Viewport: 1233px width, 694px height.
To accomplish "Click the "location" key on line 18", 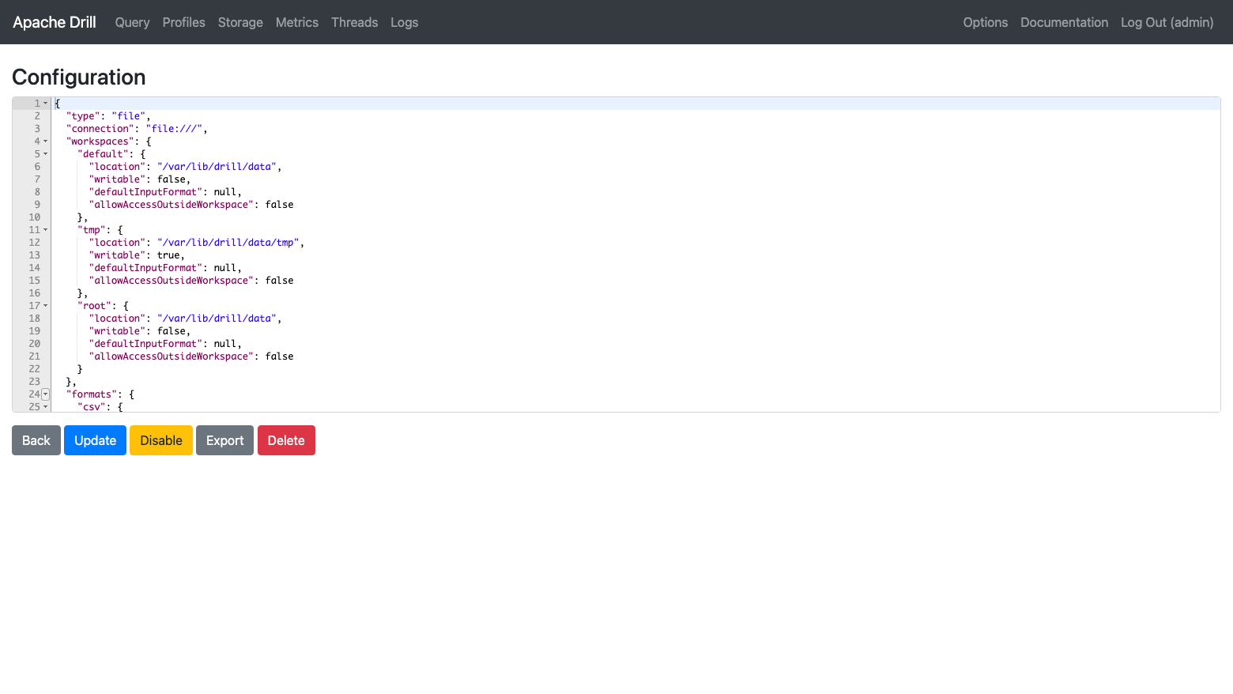I will (118, 319).
